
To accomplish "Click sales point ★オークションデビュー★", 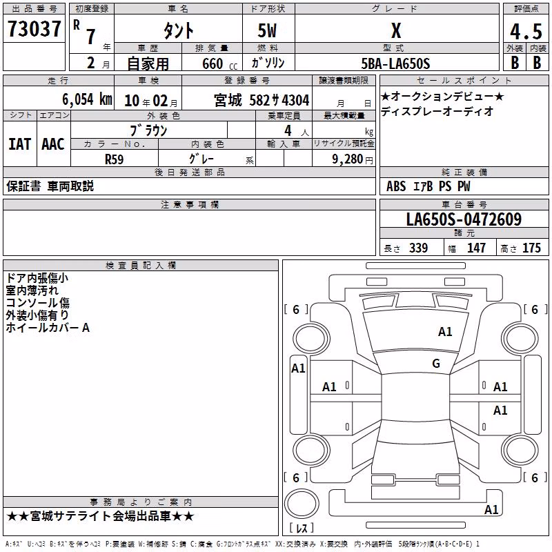I will click(x=442, y=96).
